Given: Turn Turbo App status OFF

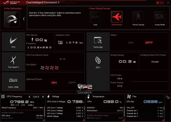Looking at the screenshot, I should click(149, 43).
